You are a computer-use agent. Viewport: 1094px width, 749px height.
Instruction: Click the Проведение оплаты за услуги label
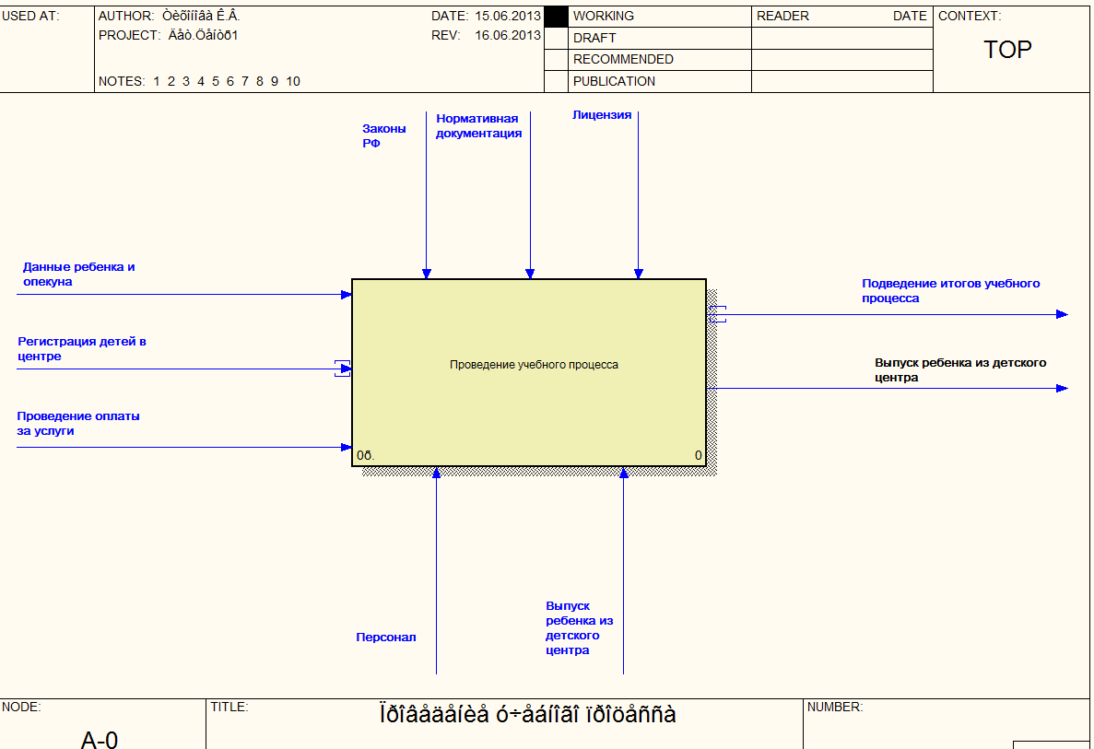pos(78,423)
